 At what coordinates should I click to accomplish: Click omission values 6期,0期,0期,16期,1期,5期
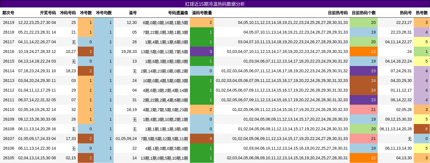point(165,22)
